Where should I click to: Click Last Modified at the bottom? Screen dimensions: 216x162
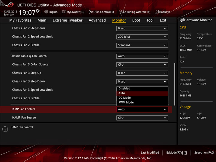click(150, 152)
